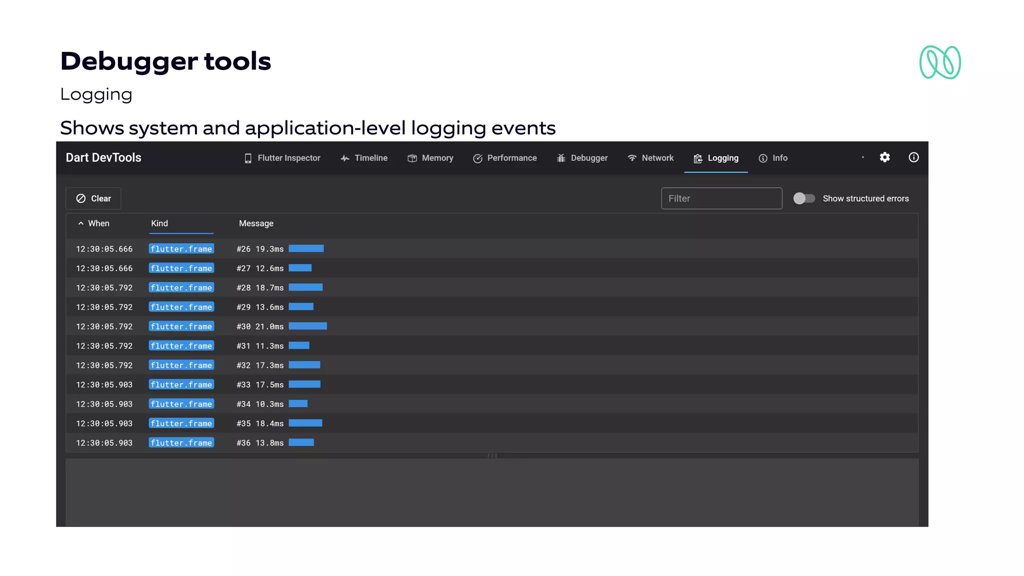The image size is (1024, 576).
Task: Click flutter.frame tag in row #33
Action: (x=181, y=384)
